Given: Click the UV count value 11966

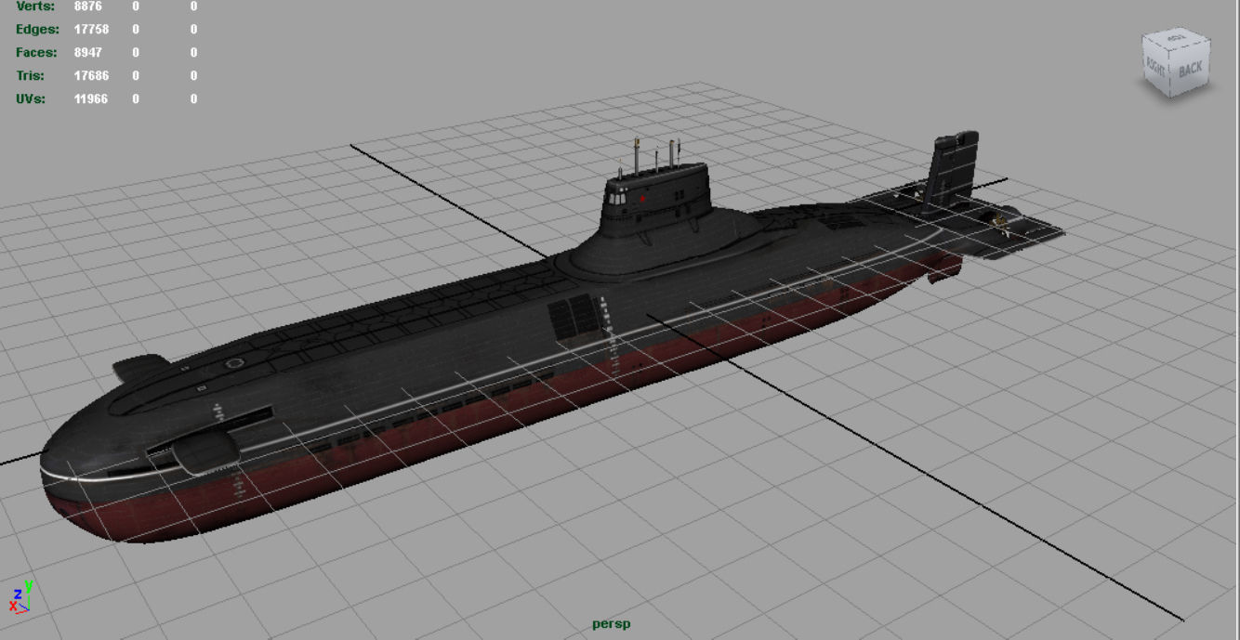Looking at the screenshot, I should tap(91, 99).
